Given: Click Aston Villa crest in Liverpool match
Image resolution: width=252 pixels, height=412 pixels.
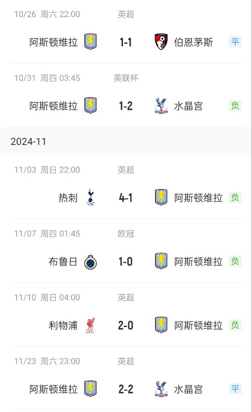Looking at the screenshot, I should point(161,325).
